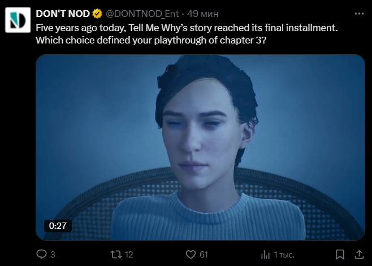Open the three-dot more options menu
Image resolution: width=372 pixels, height=266 pixels.
click(359, 14)
